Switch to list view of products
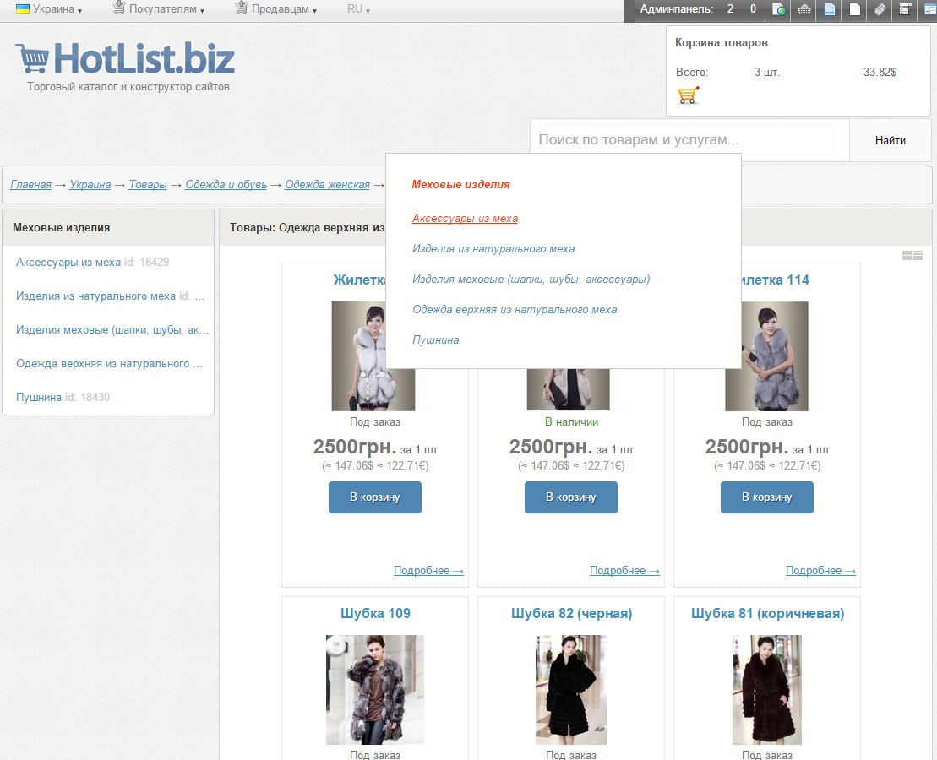Viewport: 937px width, 760px height. [x=918, y=255]
